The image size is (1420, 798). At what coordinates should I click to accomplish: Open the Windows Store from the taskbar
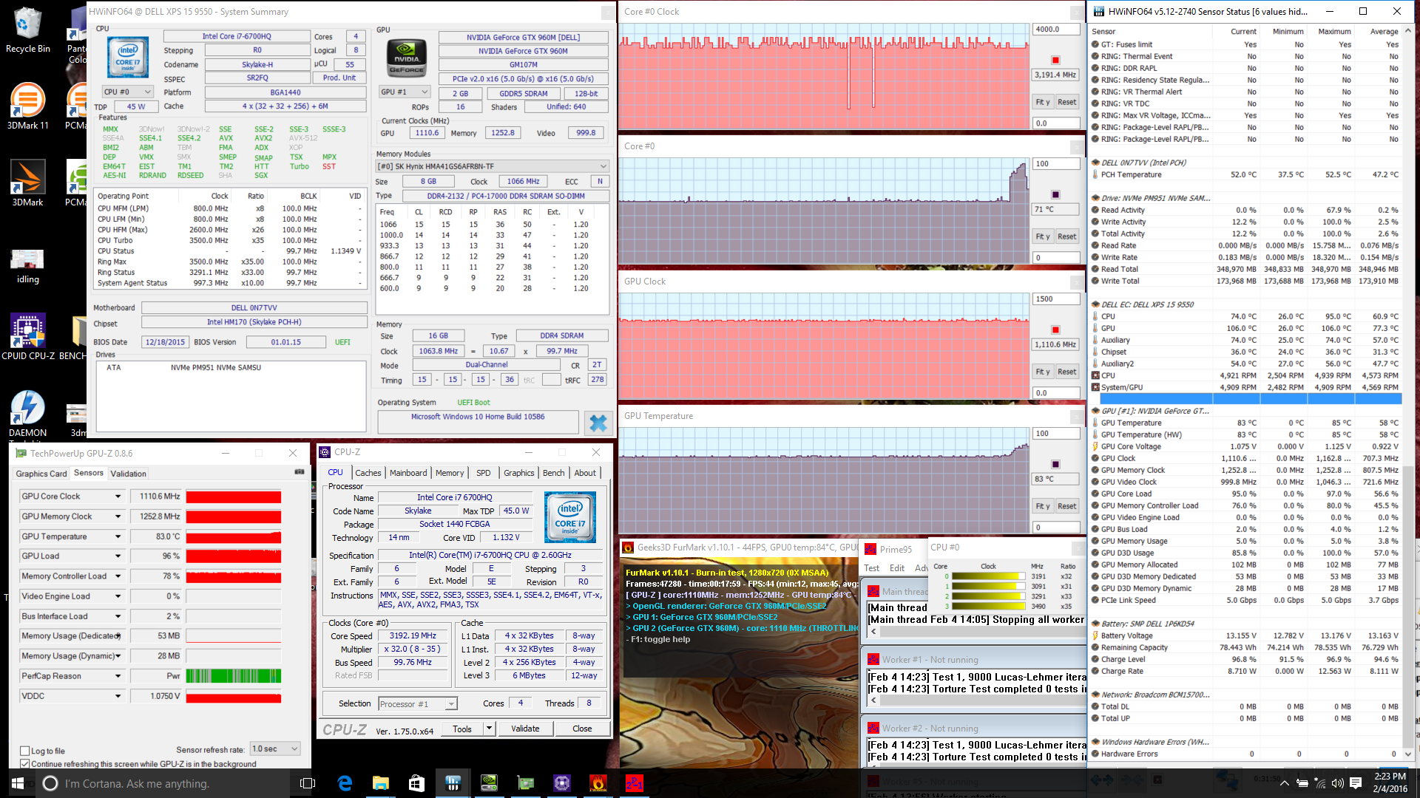coord(416,783)
